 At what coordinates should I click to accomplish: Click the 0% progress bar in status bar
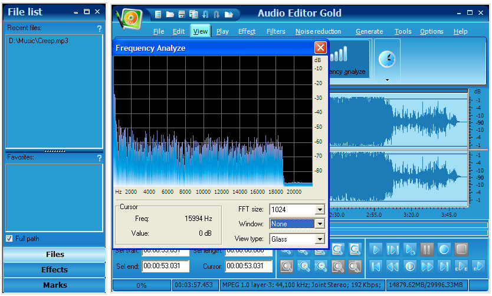142,285
